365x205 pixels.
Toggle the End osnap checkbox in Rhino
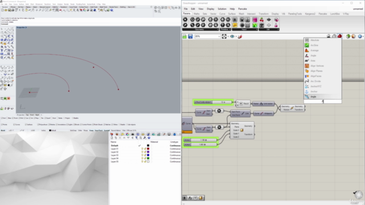point(2,118)
